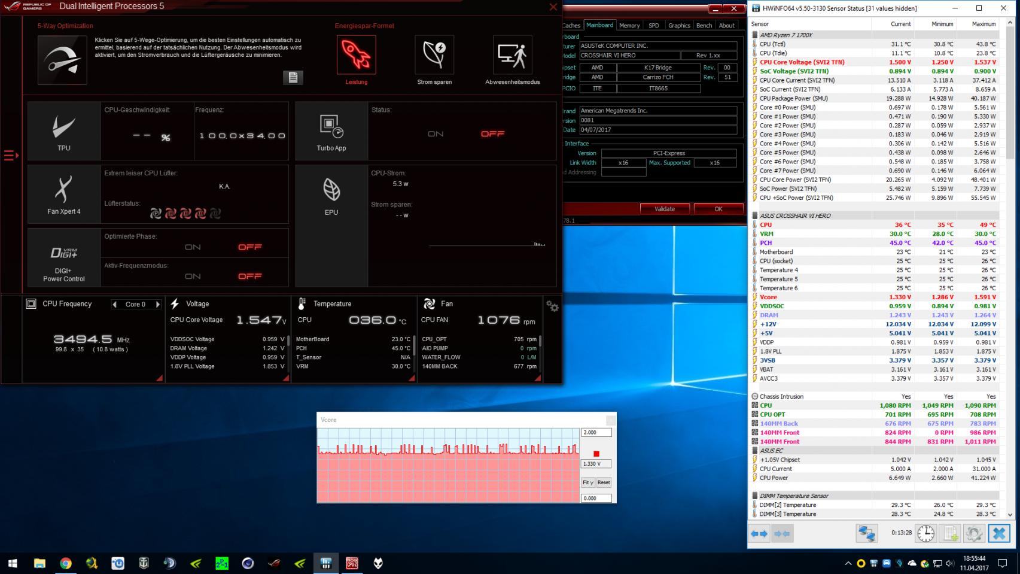This screenshot has width=1020, height=574.
Task: Start the 5-Way Optimization speedometer icon
Action: pos(62,60)
